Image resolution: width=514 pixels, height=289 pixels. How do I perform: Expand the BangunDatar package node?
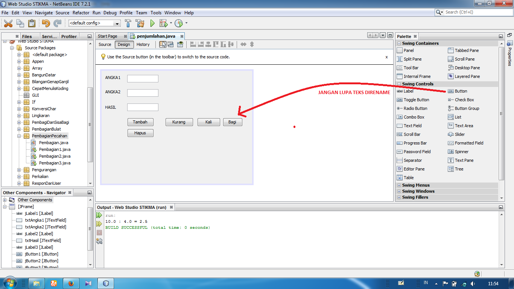click(19, 75)
